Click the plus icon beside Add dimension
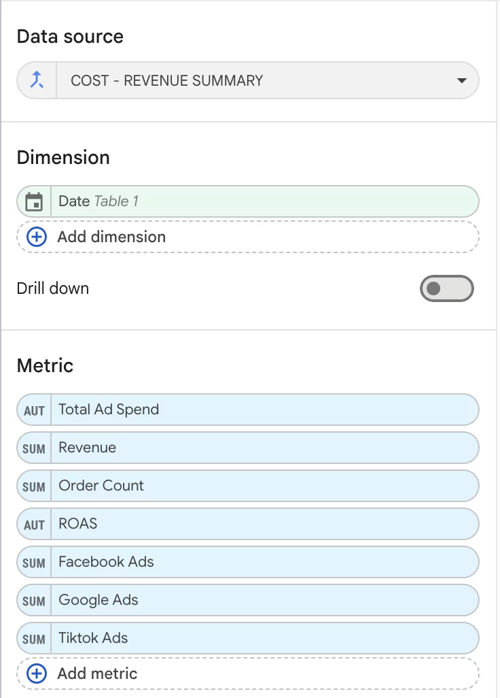Screen dimensions: 500x698 click(37, 237)
